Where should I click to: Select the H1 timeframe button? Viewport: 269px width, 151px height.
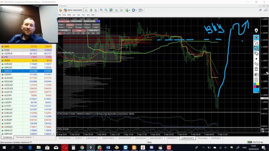(x=74, y=15)
